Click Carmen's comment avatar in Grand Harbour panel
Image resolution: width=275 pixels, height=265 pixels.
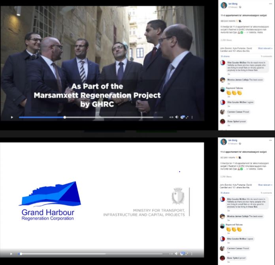[222, 248]
